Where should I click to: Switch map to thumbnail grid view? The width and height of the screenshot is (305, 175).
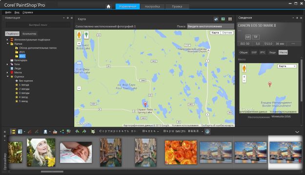click(230, 19)
